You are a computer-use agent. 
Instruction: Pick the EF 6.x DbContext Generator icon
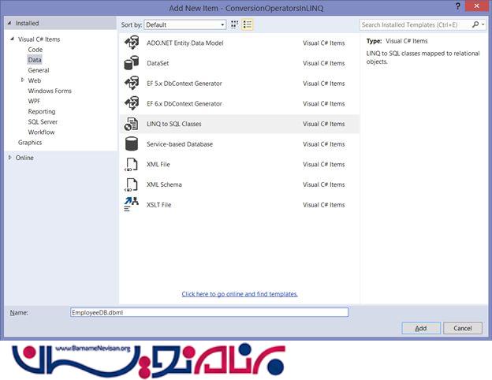pyautogui.click(x=132, y=104)
